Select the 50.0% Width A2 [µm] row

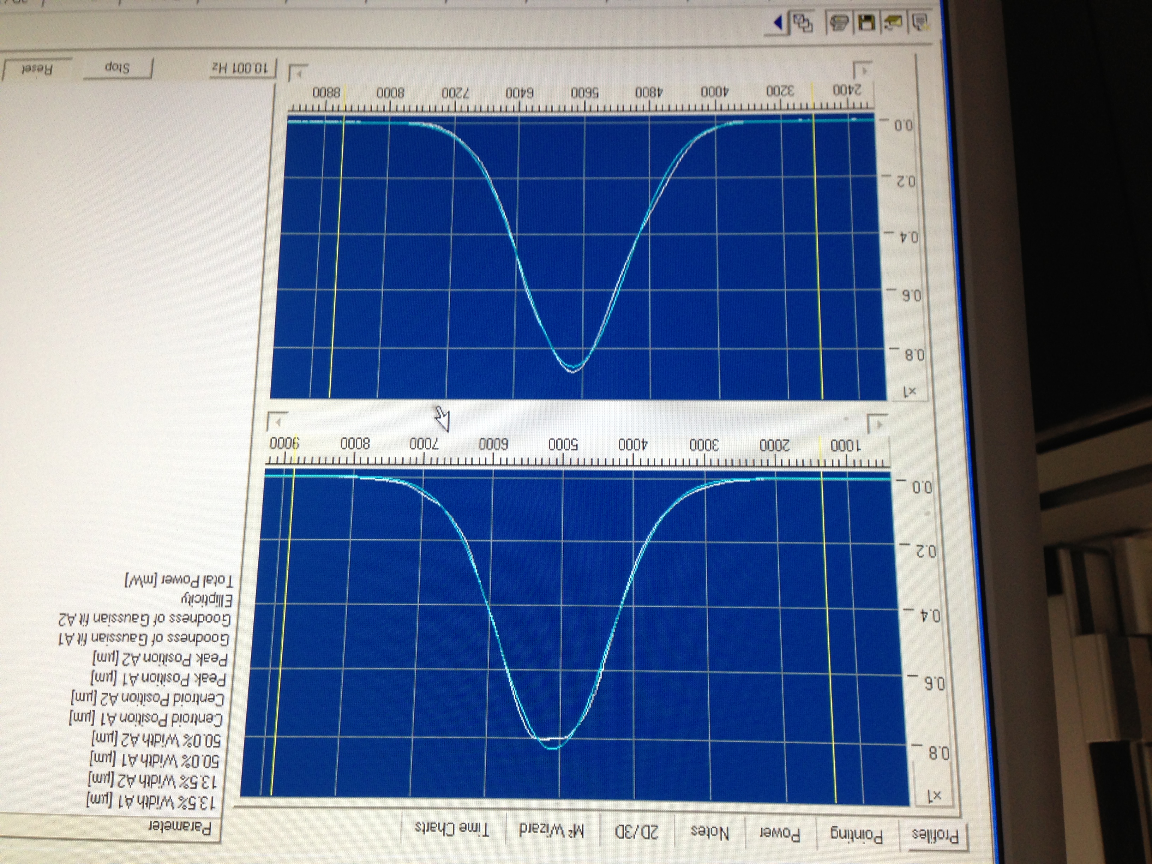click(x=156, y=739)
